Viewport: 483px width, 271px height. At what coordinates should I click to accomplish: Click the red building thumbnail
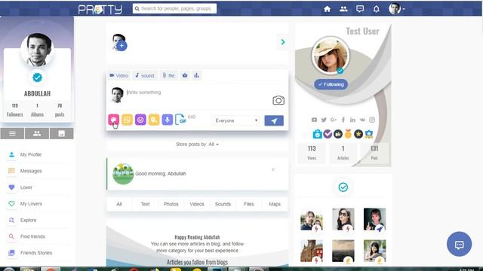click(312, 251)
